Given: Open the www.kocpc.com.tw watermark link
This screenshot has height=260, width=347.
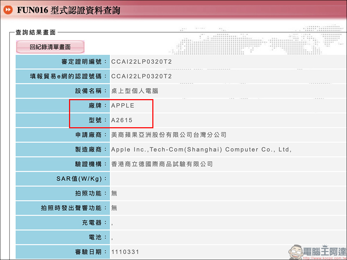Looking at the screenshot, I should click(324, 258).
